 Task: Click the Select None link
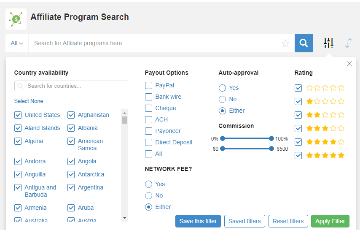coord(29,101)
